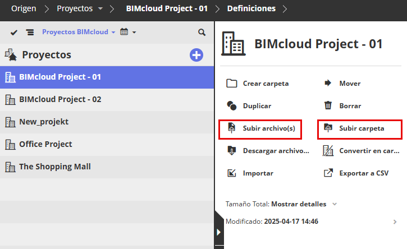Click the Duplicar icon

coord(232,105)
